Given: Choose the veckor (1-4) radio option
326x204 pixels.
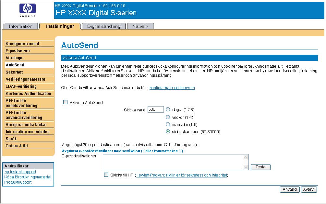Looking at the screenshot, I should coord(168,117).
